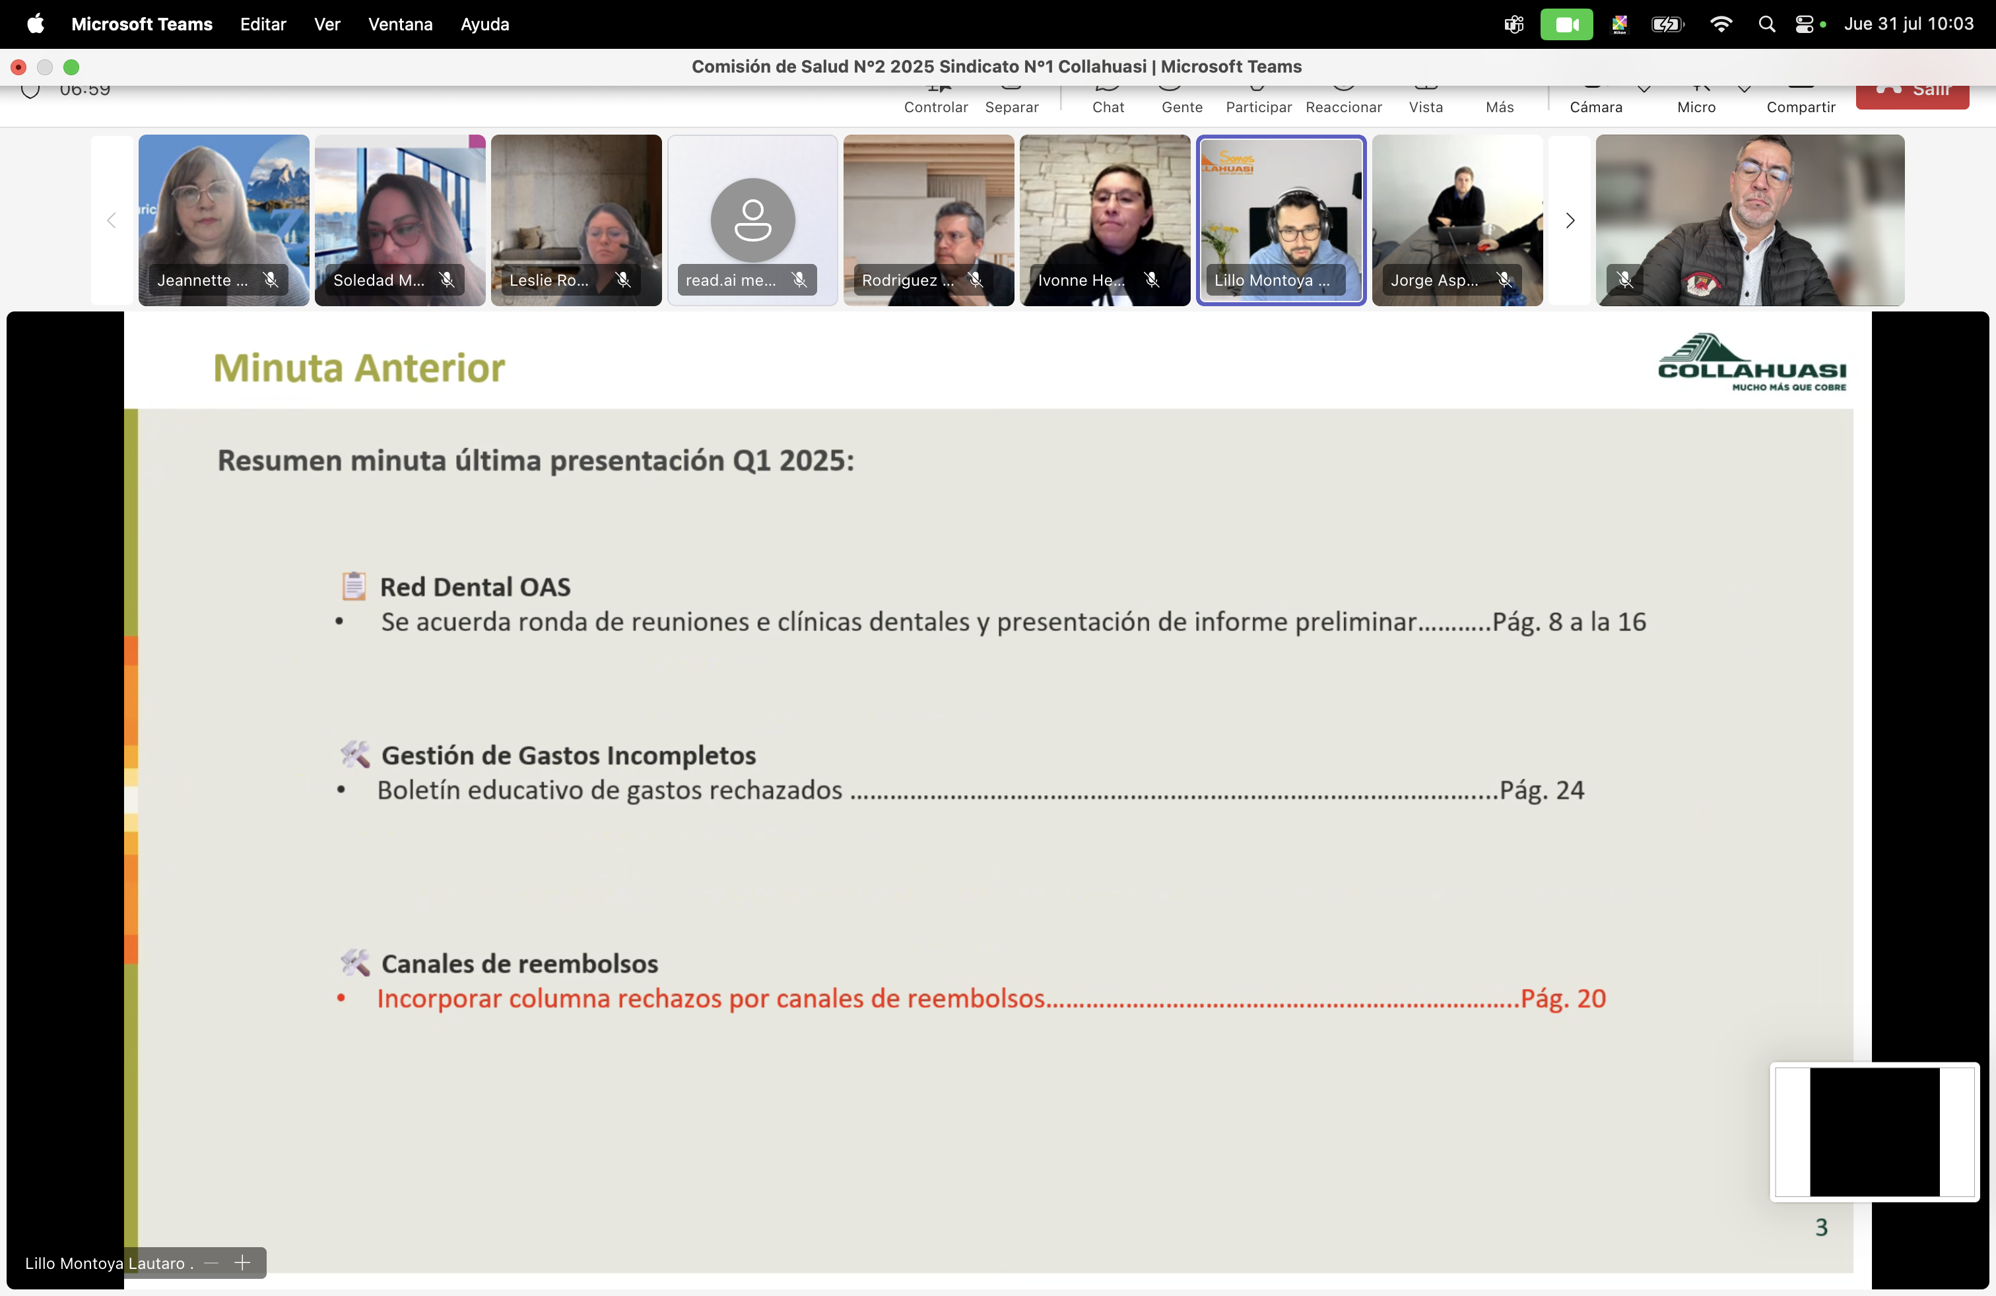This screenshot has width=1996, height=1296.
Task: Click tools icon beside Canales de reembolsos
Action: [354, 962]
